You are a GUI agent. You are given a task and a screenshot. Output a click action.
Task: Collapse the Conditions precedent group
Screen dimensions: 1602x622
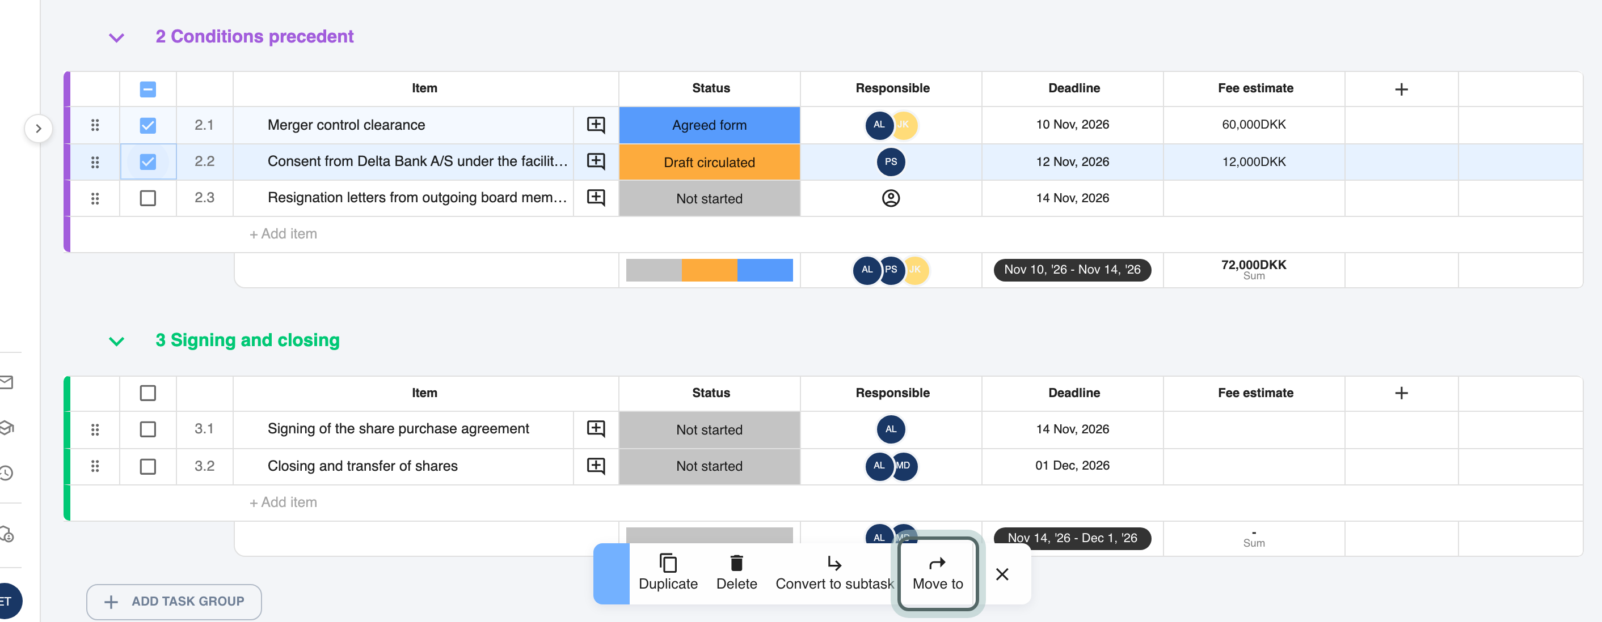pos(116,38)
